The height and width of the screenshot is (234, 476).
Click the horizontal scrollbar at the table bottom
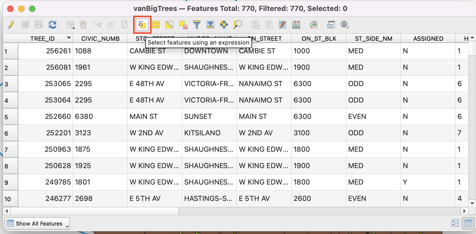point(94,211)
